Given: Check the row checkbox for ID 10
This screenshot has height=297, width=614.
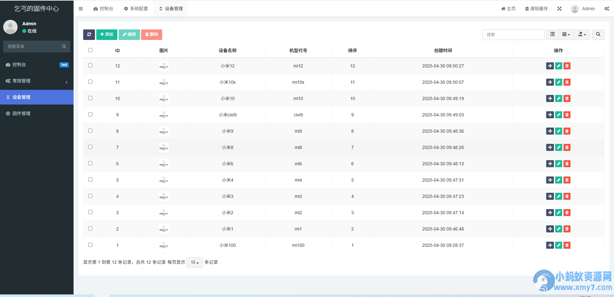Looking at the screenshot, I should (x=90, y=98).
